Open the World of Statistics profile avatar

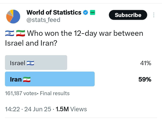[13, 16]
